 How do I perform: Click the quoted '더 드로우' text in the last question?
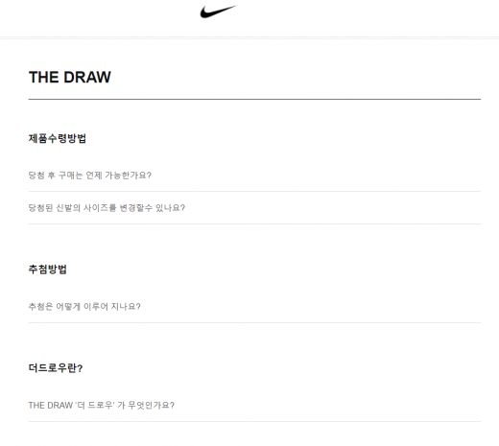(95, 406)
